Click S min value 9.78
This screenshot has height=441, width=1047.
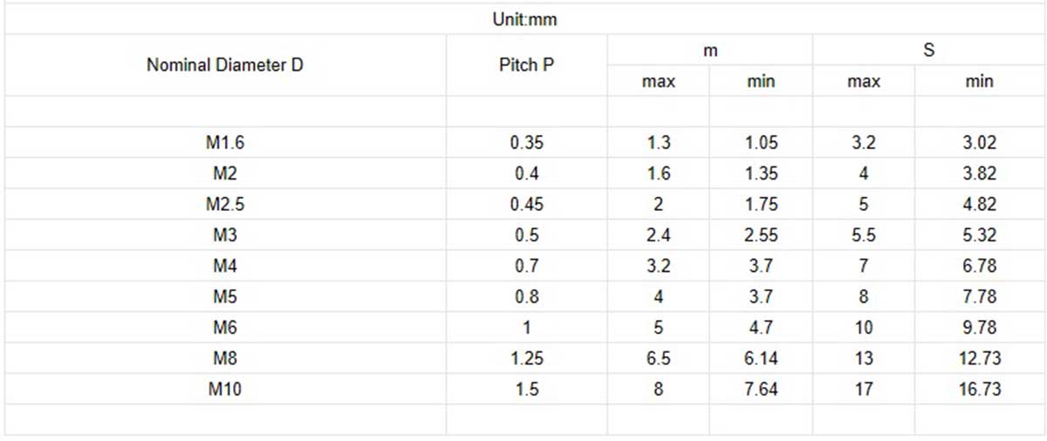pos(980,327)
